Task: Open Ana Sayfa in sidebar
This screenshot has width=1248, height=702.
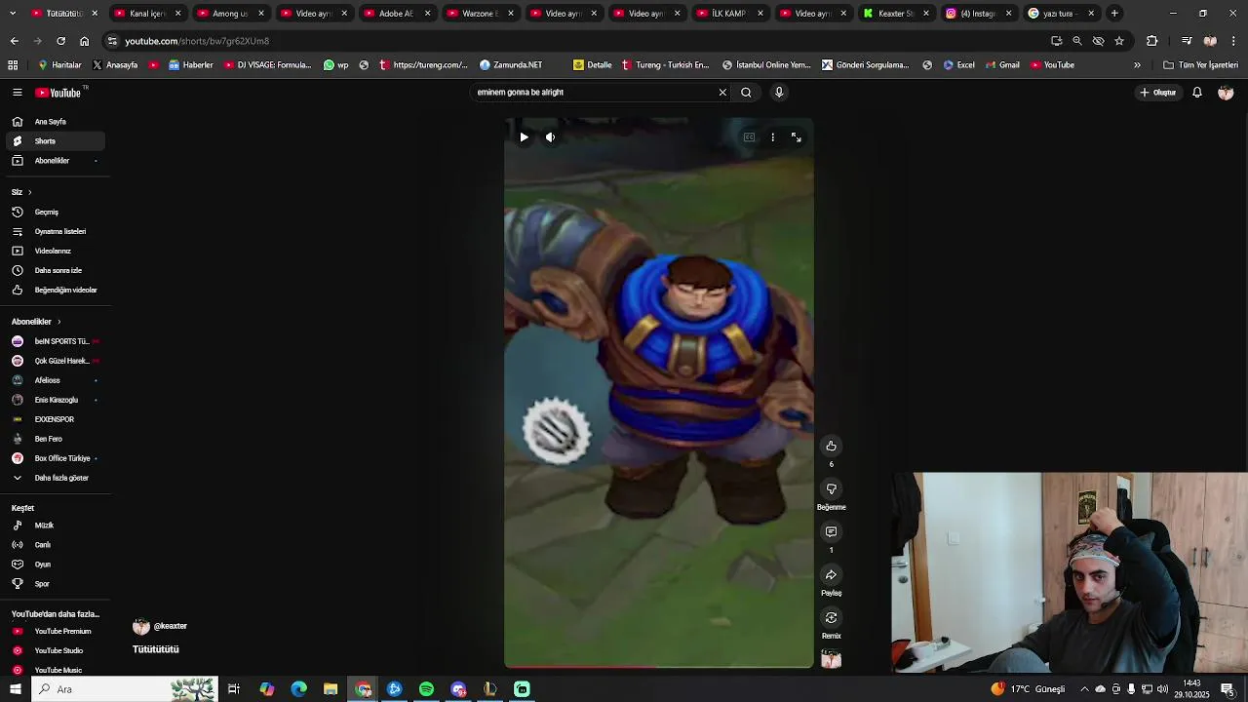Action: 55,122
